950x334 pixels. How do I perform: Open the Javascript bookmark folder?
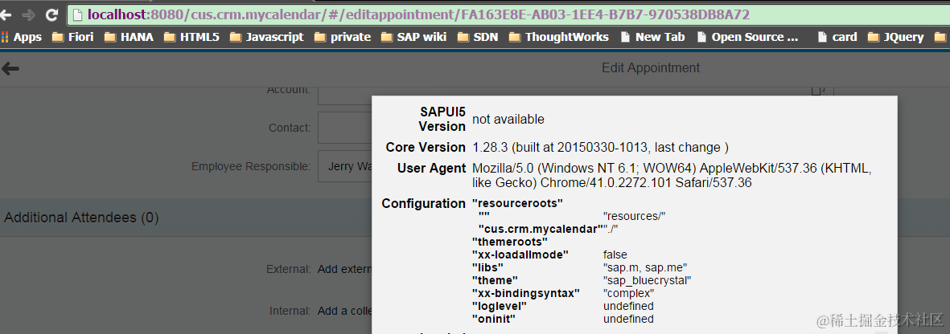click(x=266, y=37)
